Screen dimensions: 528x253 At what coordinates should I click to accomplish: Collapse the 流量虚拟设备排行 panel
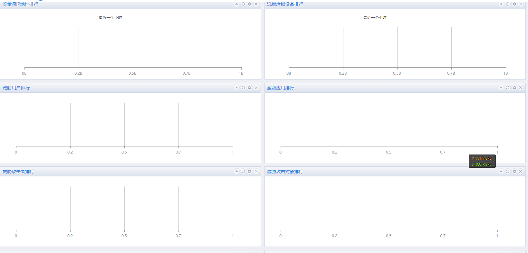click(501, 4)
